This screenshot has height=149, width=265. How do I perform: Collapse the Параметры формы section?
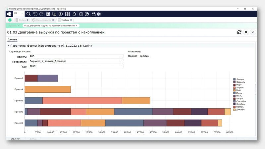9,46
